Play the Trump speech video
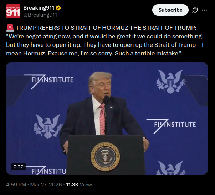Viewport: 215px width, 195px height. click(x=107, y=118)
